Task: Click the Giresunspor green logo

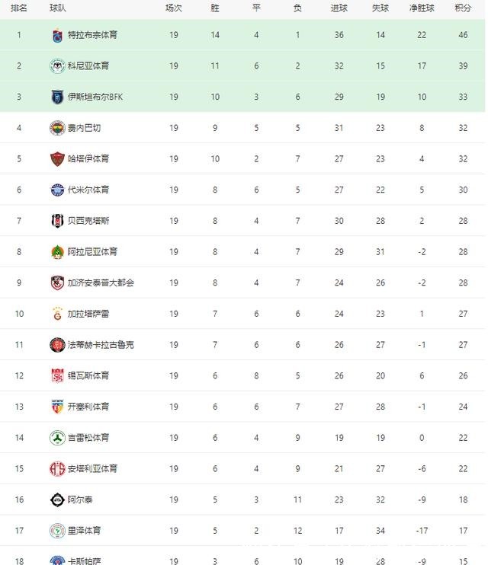Action: 57,438
